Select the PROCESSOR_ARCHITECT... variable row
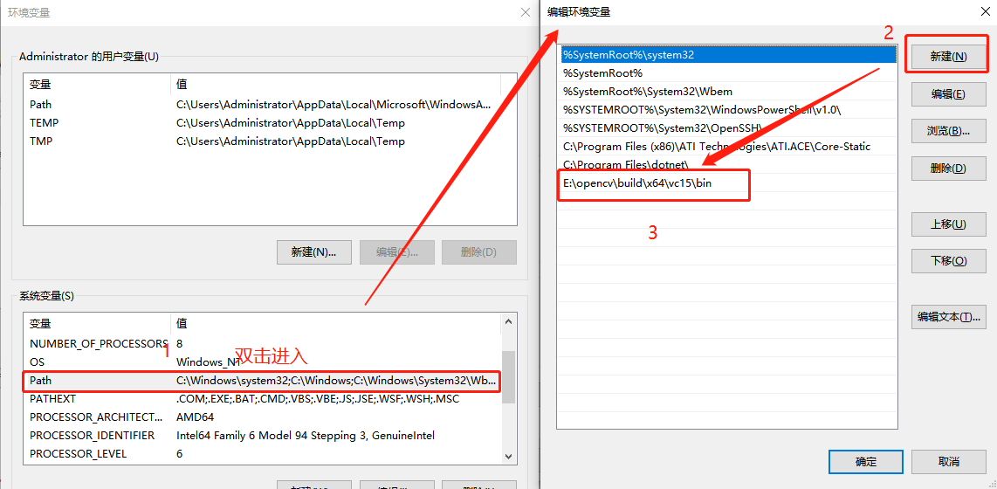 pos(263,417)
